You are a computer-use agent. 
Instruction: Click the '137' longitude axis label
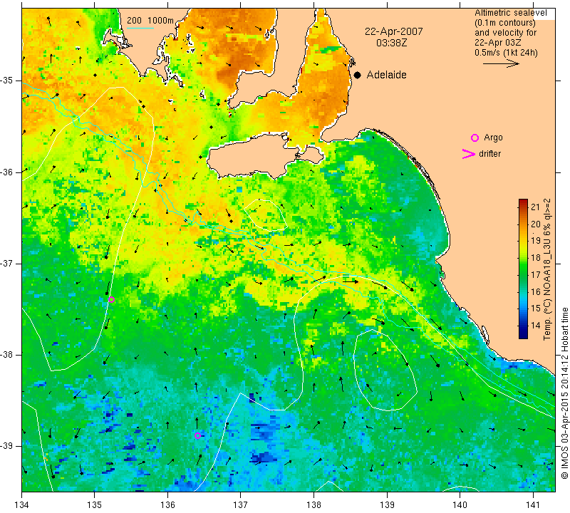click(241, 504)
